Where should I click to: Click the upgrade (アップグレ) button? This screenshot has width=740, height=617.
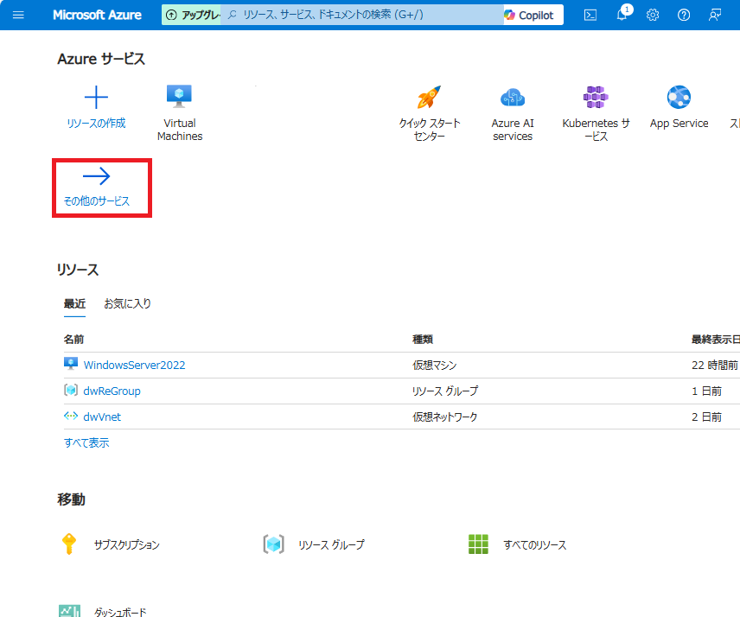click(191, 15)
